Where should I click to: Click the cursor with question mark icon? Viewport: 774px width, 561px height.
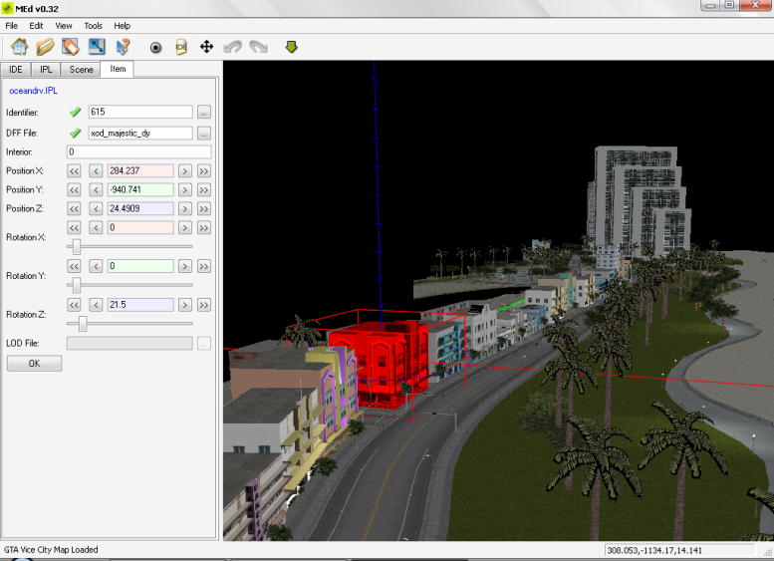pyautogui.click(x=123, y=47)
